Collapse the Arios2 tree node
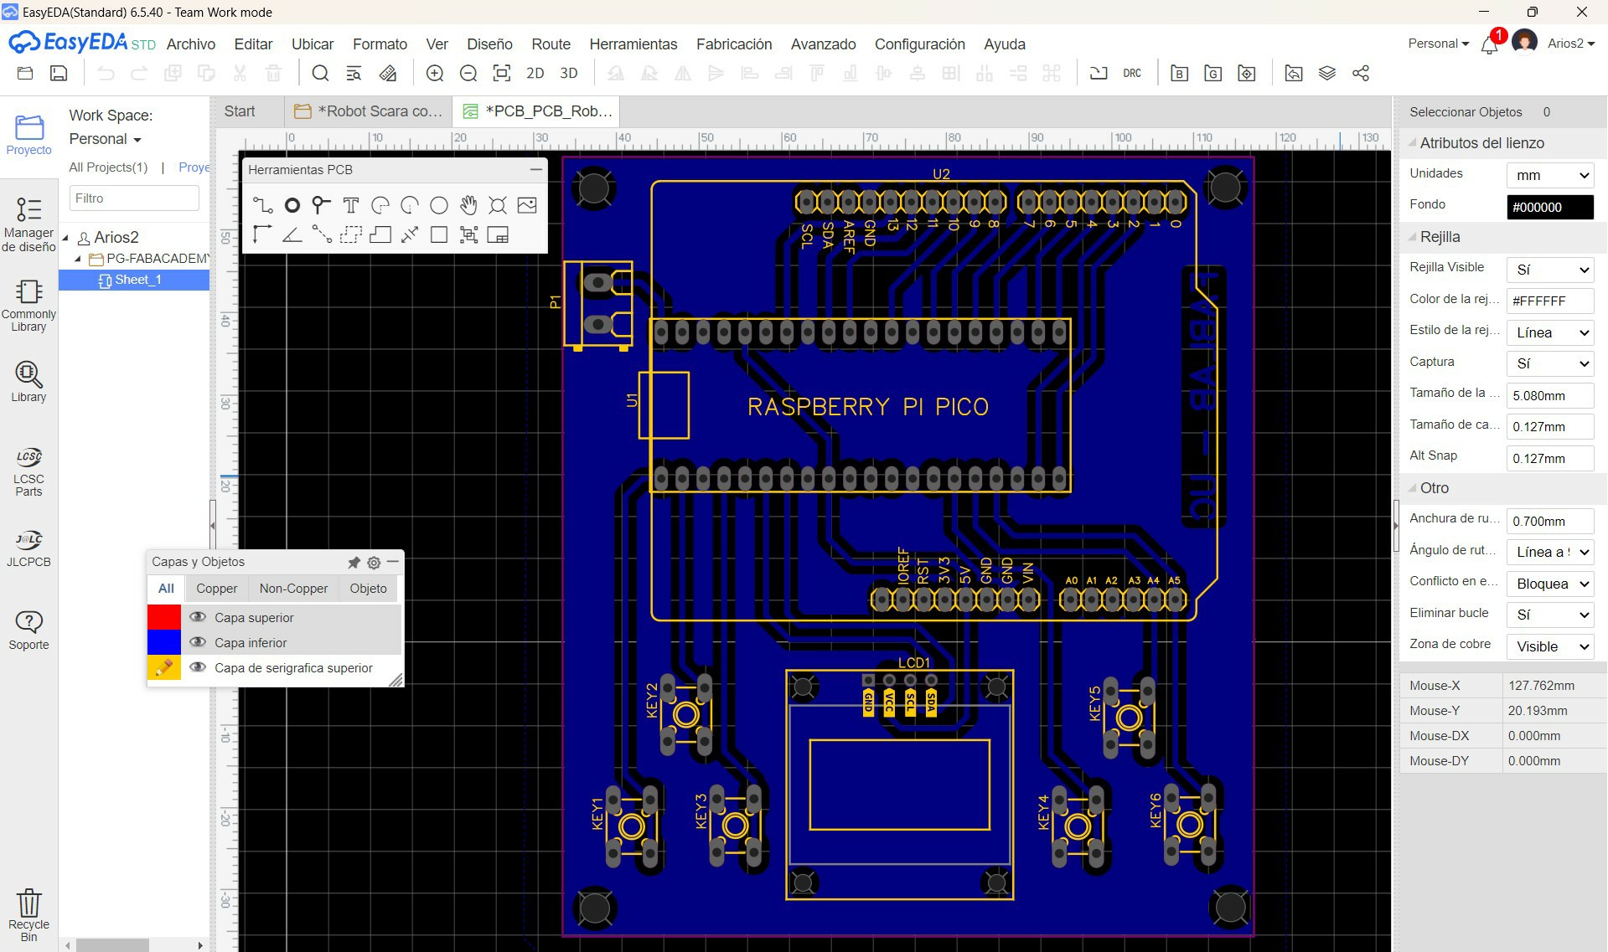Image resolution: width=1608 pixels, height=952 pixels. coord(66,238)
